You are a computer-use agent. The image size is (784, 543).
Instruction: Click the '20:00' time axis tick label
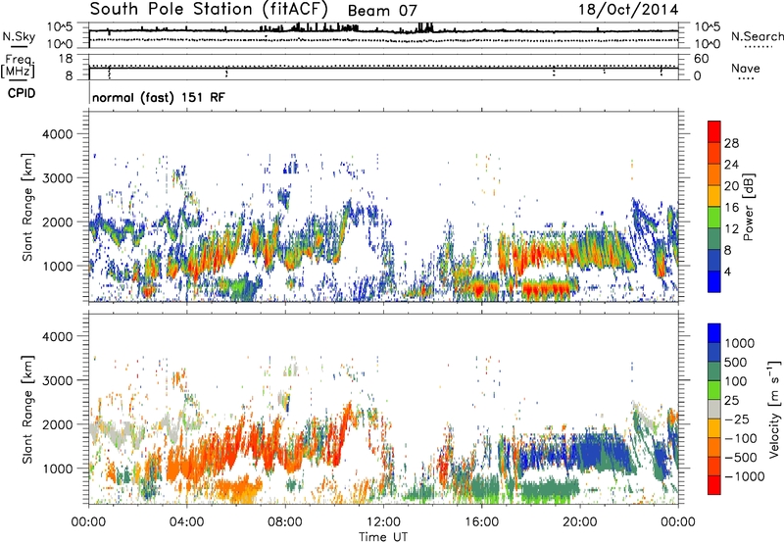pyautogui.click(x=580, y=522)
